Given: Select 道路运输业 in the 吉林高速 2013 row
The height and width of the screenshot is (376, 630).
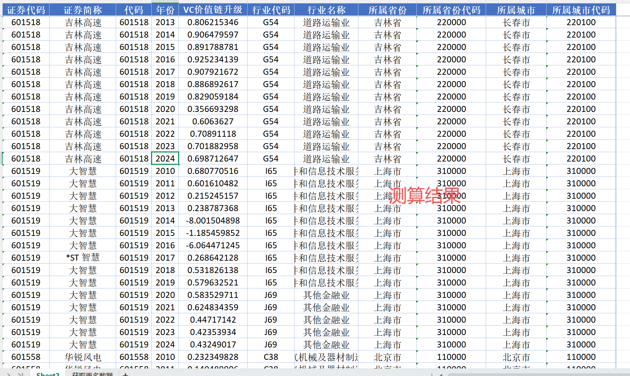Looking at the screenshot, I should [326, 23].
